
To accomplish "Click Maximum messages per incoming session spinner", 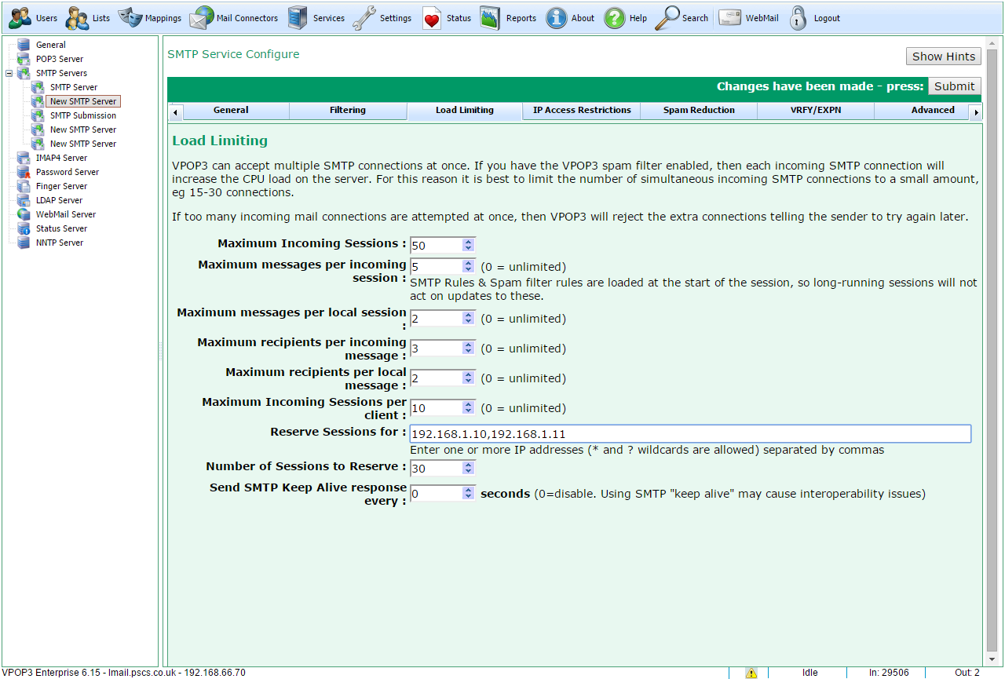I will pos(469,267).
